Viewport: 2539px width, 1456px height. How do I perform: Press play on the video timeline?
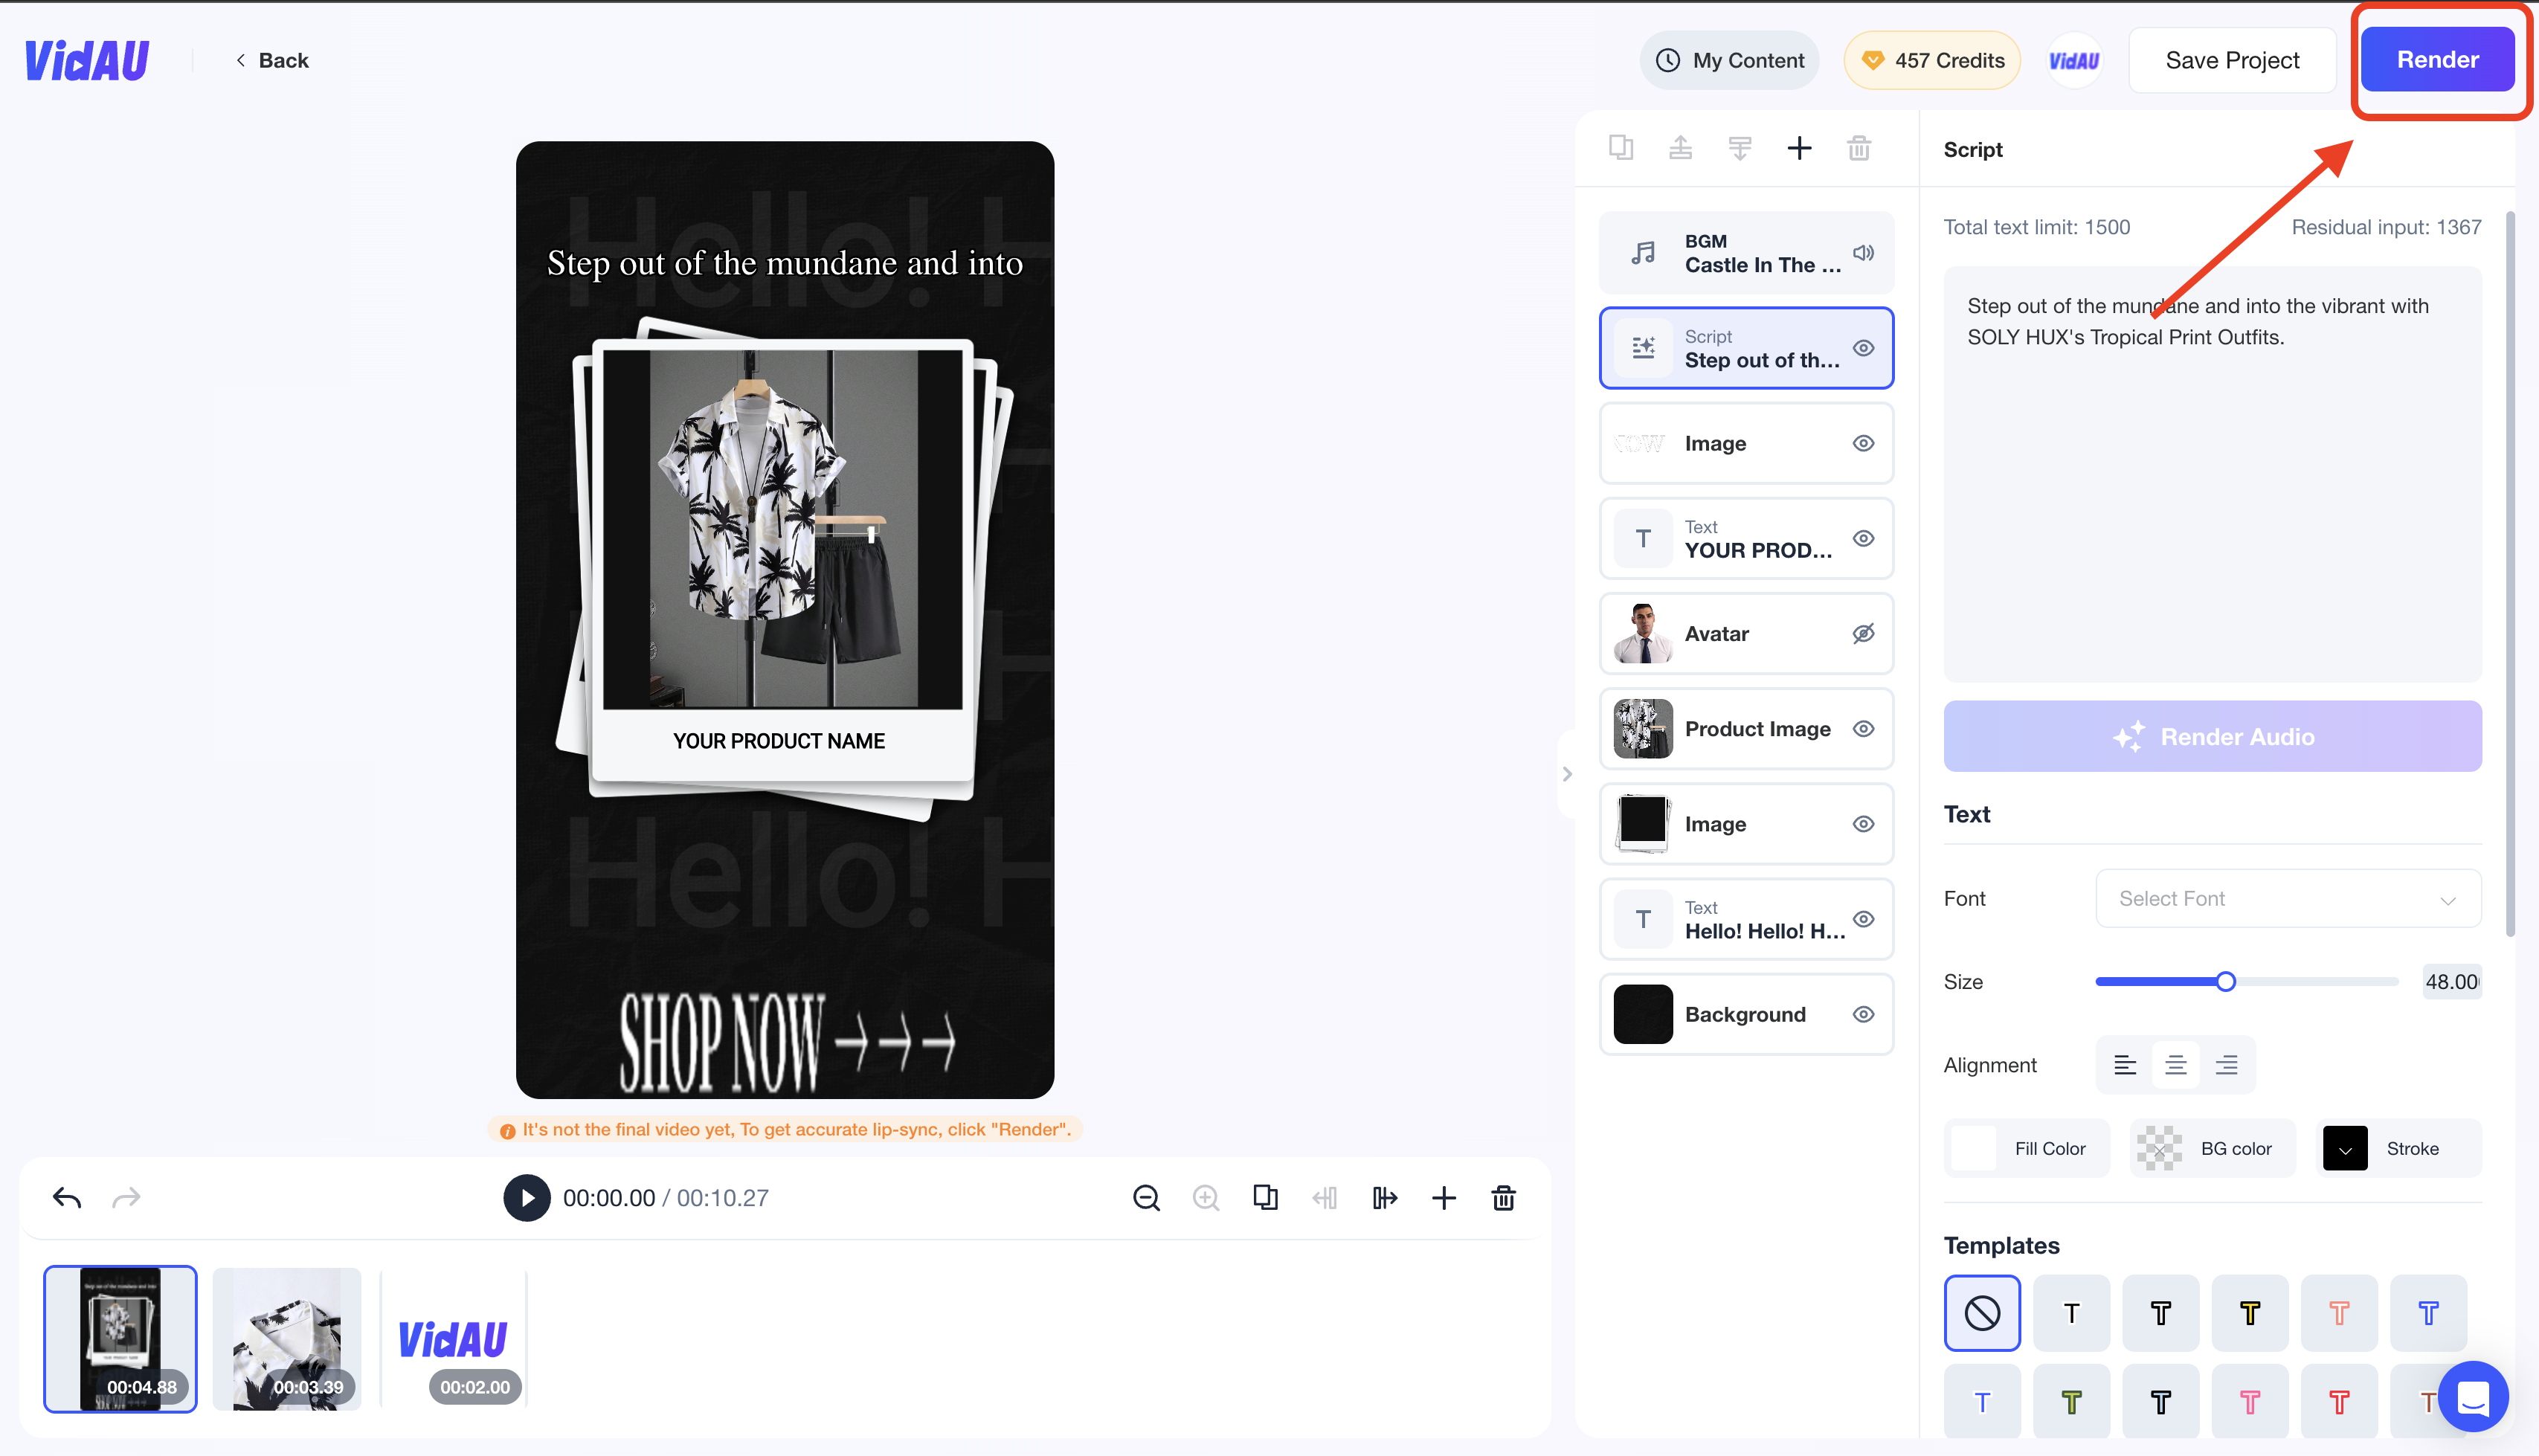525,1198
